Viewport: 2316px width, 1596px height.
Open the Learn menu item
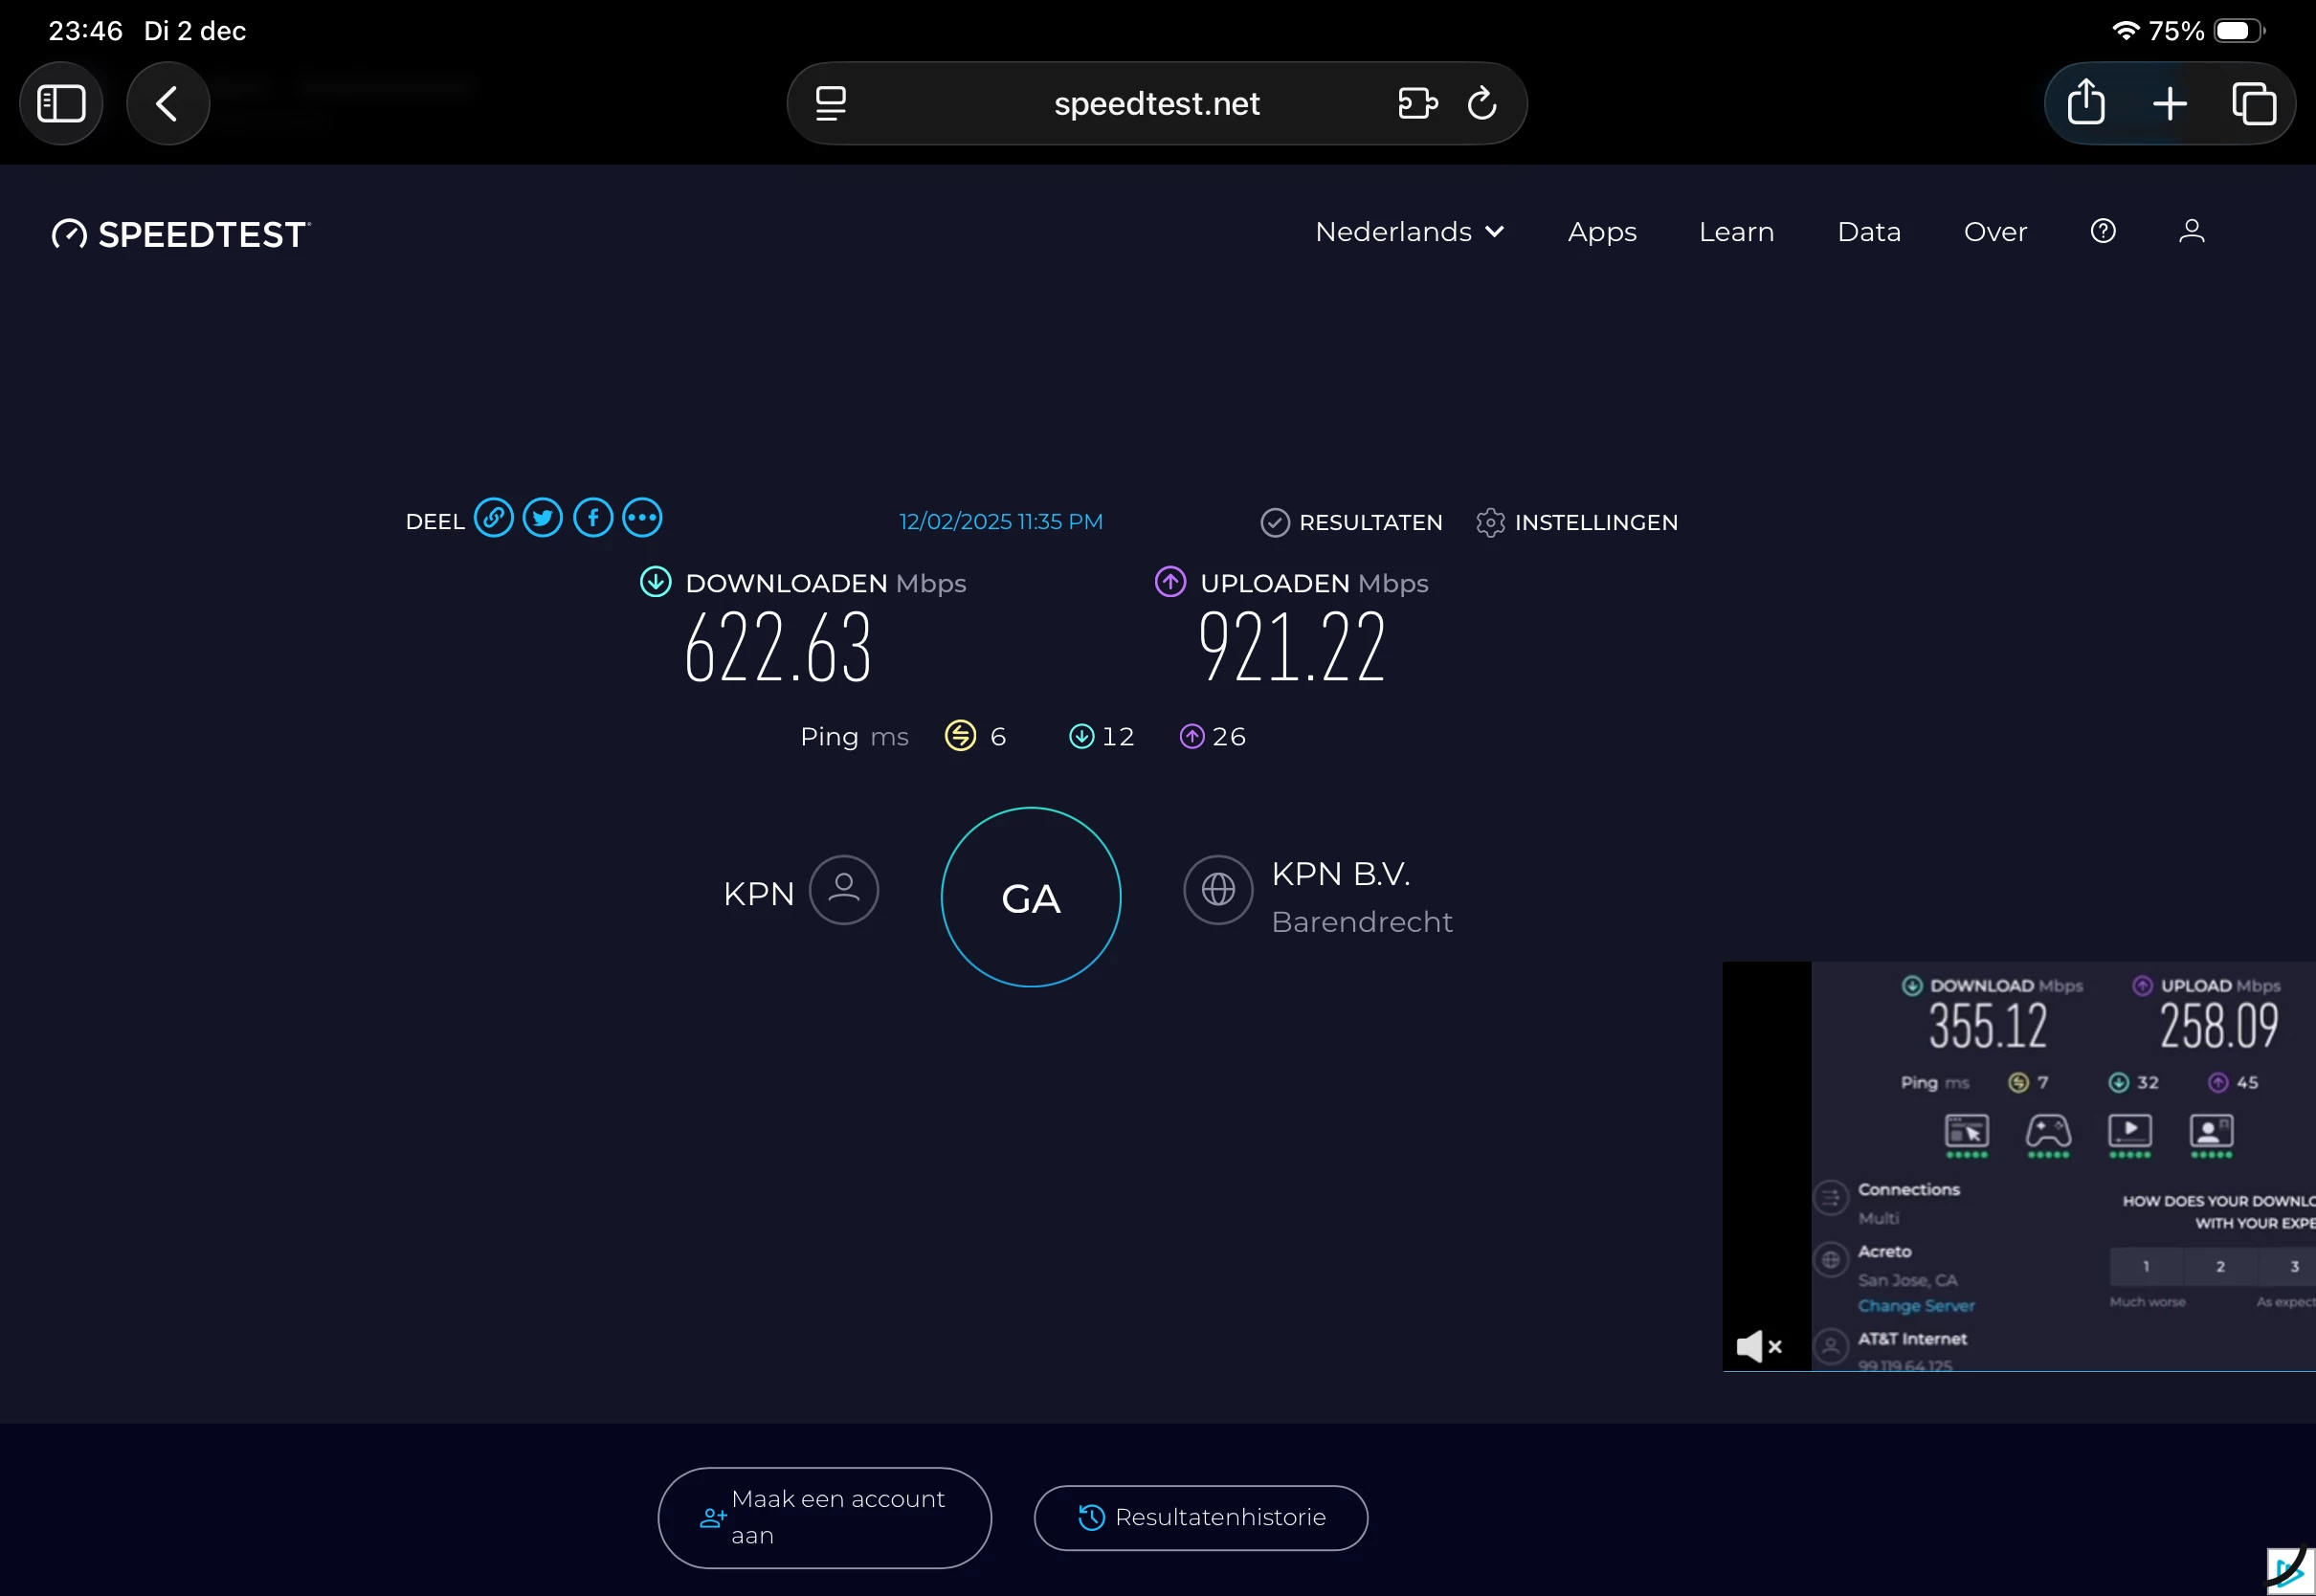click(x=1736, y=232)
